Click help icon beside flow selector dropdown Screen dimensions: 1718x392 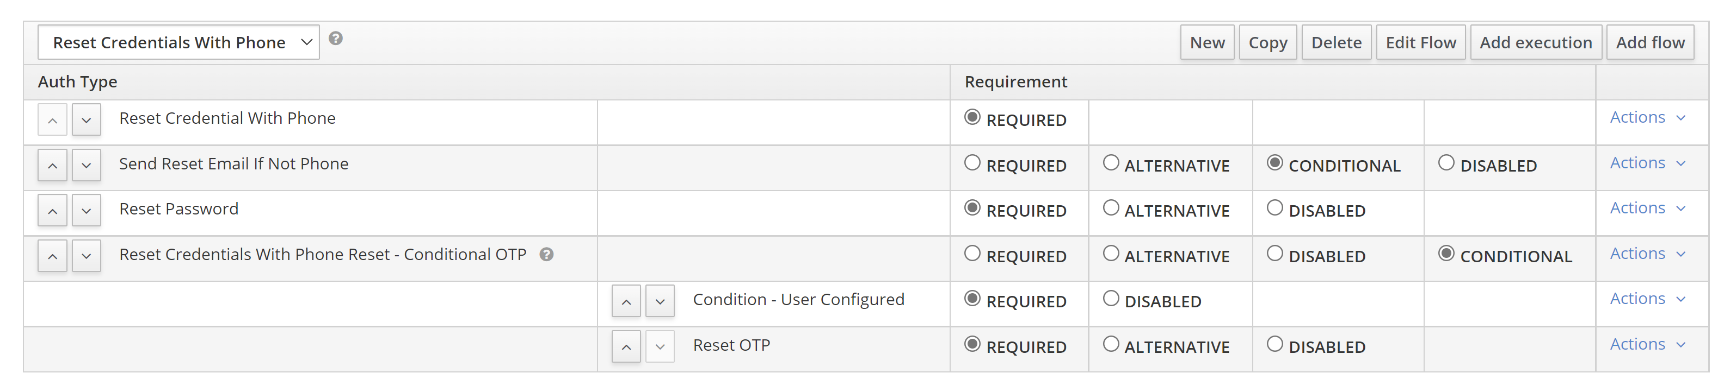point(335,39)
